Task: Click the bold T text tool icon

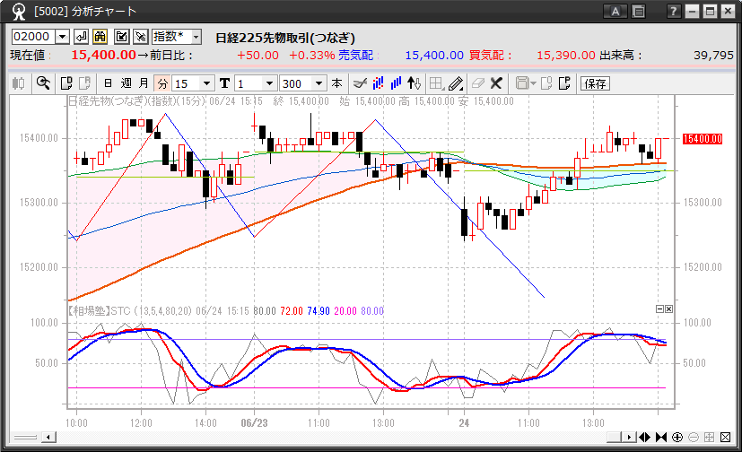Action: [224, 83]
